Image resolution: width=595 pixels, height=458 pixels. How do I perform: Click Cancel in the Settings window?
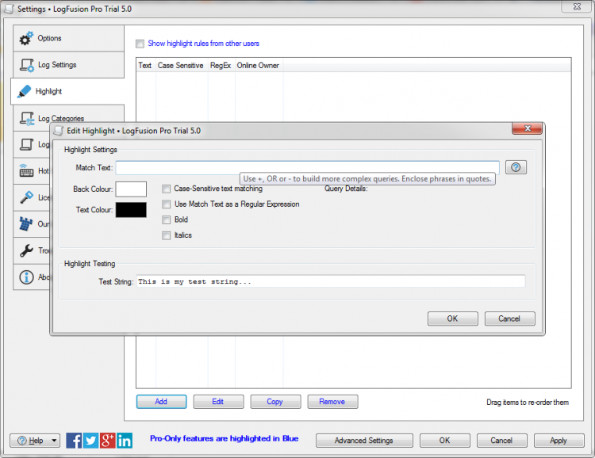click(501, 441)
